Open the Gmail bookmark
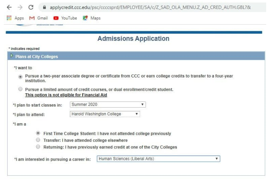 tap(38, 18)
